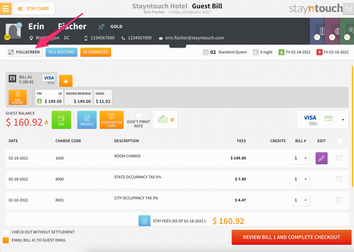The height and width of the screenshot is (252, 354).
Task: Expand guest balance details chevron
Action: (46, 123)
